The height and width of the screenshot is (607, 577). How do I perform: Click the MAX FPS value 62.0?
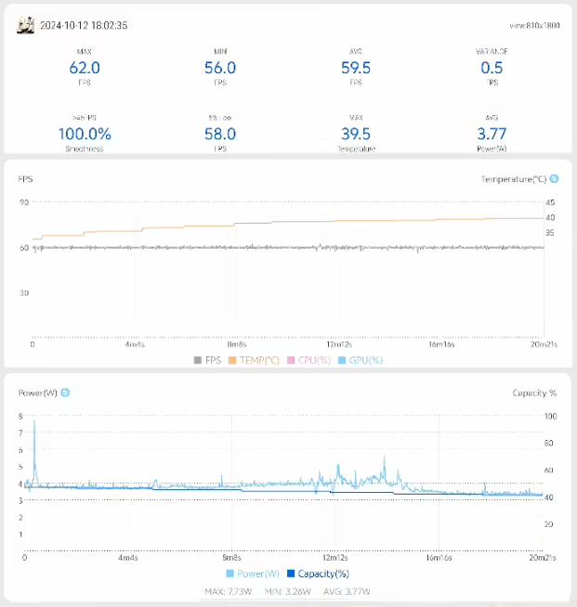[85, 68]
